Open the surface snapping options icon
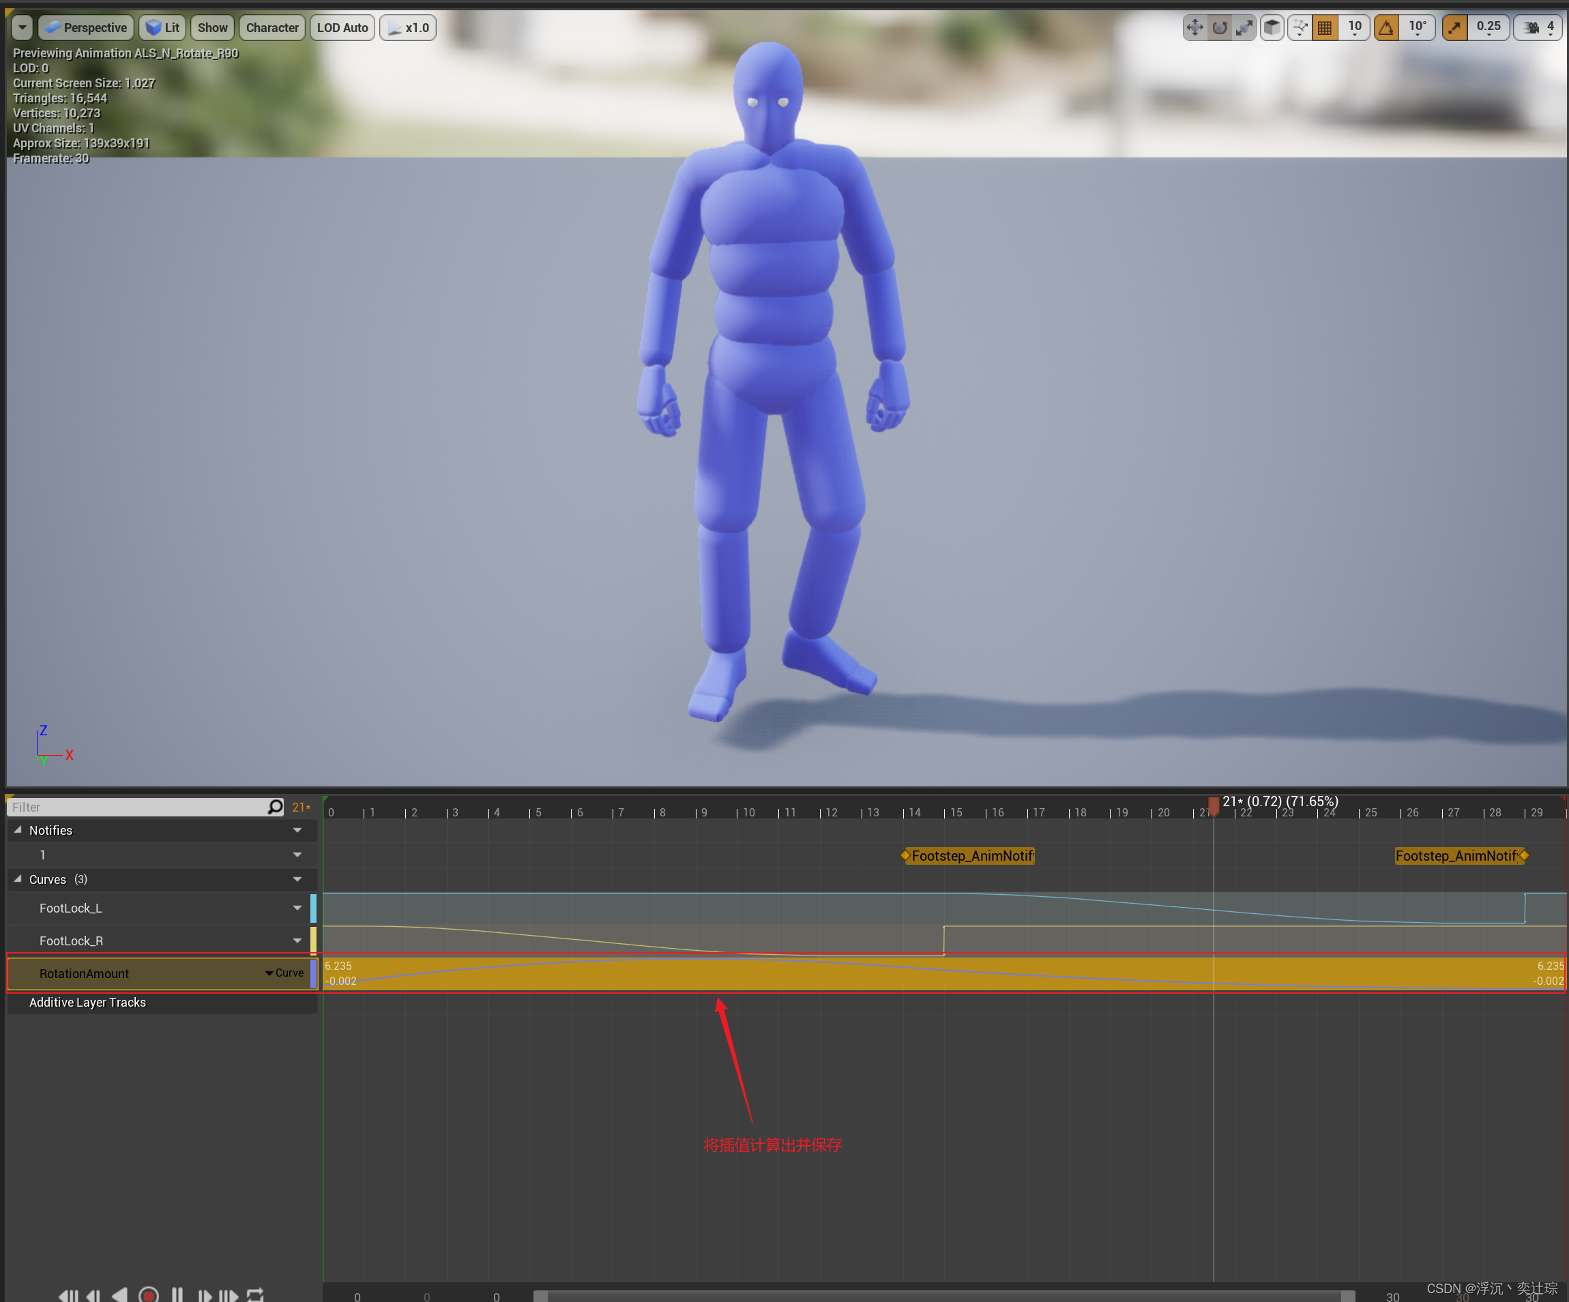Viewport: 1569px width, 1302px height. pos(1300,28)
